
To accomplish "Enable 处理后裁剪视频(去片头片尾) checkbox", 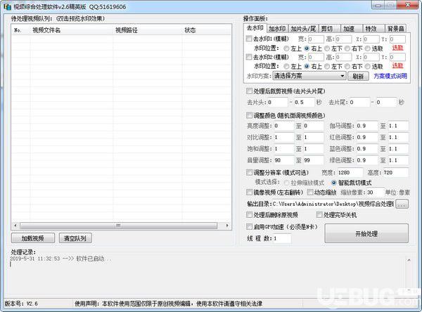I will [x=249, y=91].
